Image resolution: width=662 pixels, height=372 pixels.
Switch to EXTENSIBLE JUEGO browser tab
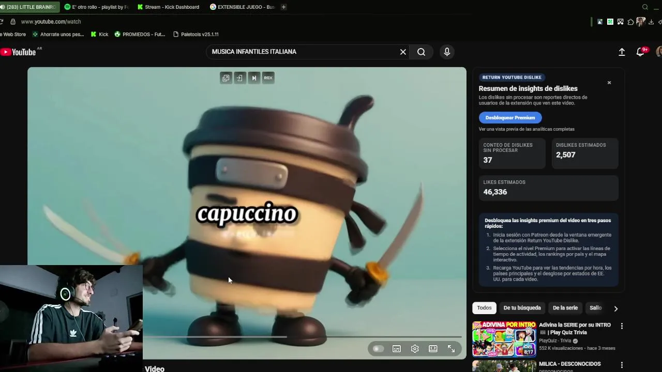(242, 7)
